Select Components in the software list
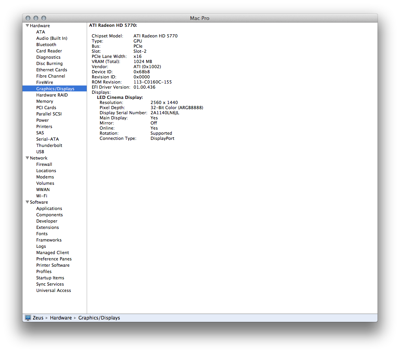The height and width of the screenshot is (353, 400). [50, 215]
